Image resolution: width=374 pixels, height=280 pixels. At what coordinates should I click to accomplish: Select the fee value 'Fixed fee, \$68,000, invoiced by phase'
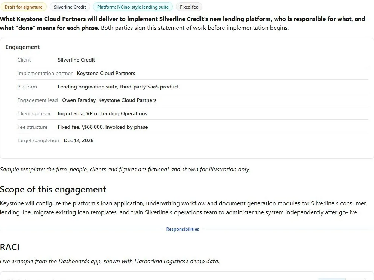point(103,127)
